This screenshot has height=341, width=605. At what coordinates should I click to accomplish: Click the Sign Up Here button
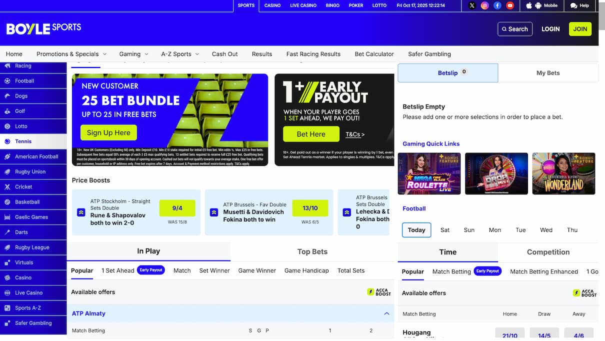tap(109, 132)
